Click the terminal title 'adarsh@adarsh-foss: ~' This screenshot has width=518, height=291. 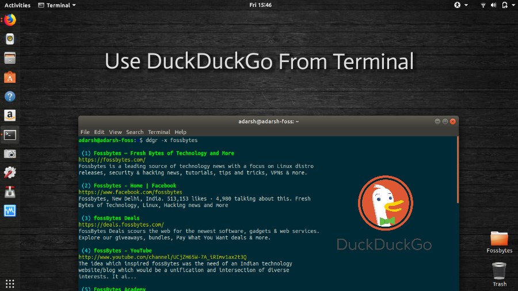click(269, 121)
